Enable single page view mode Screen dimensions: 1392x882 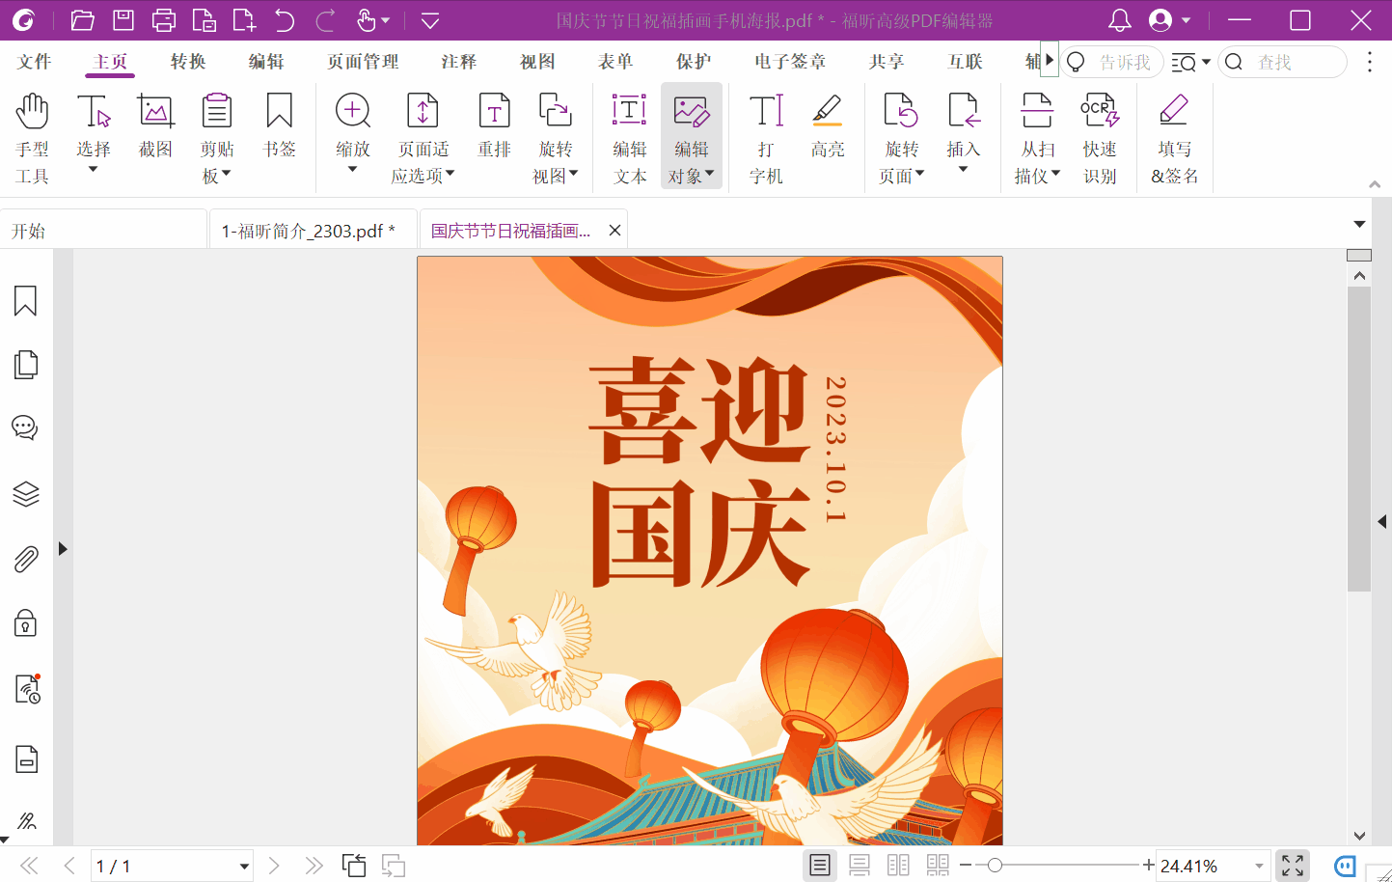pos(820,866)
